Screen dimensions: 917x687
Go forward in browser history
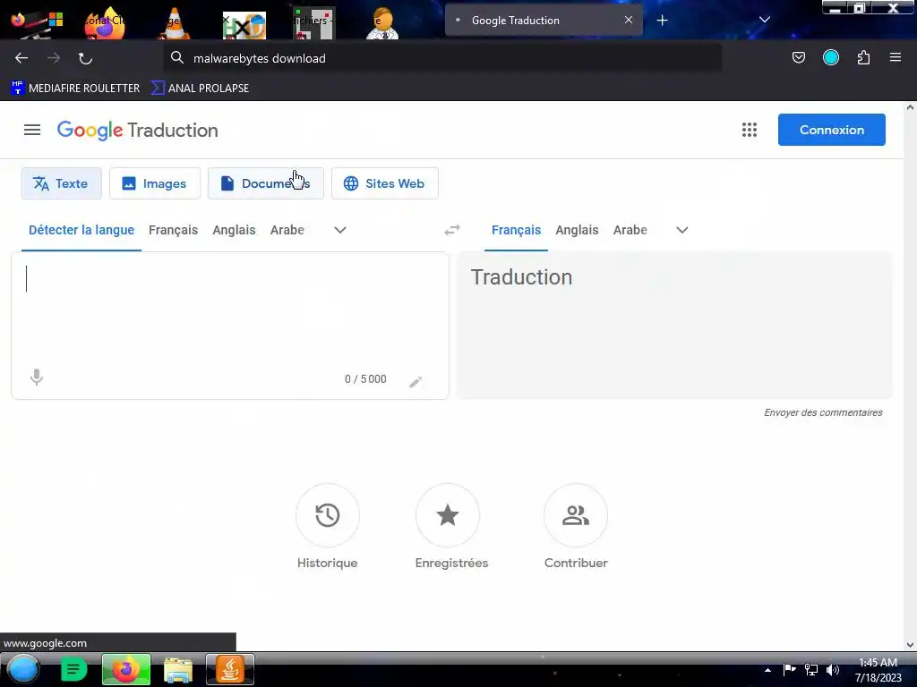point(53,58)
